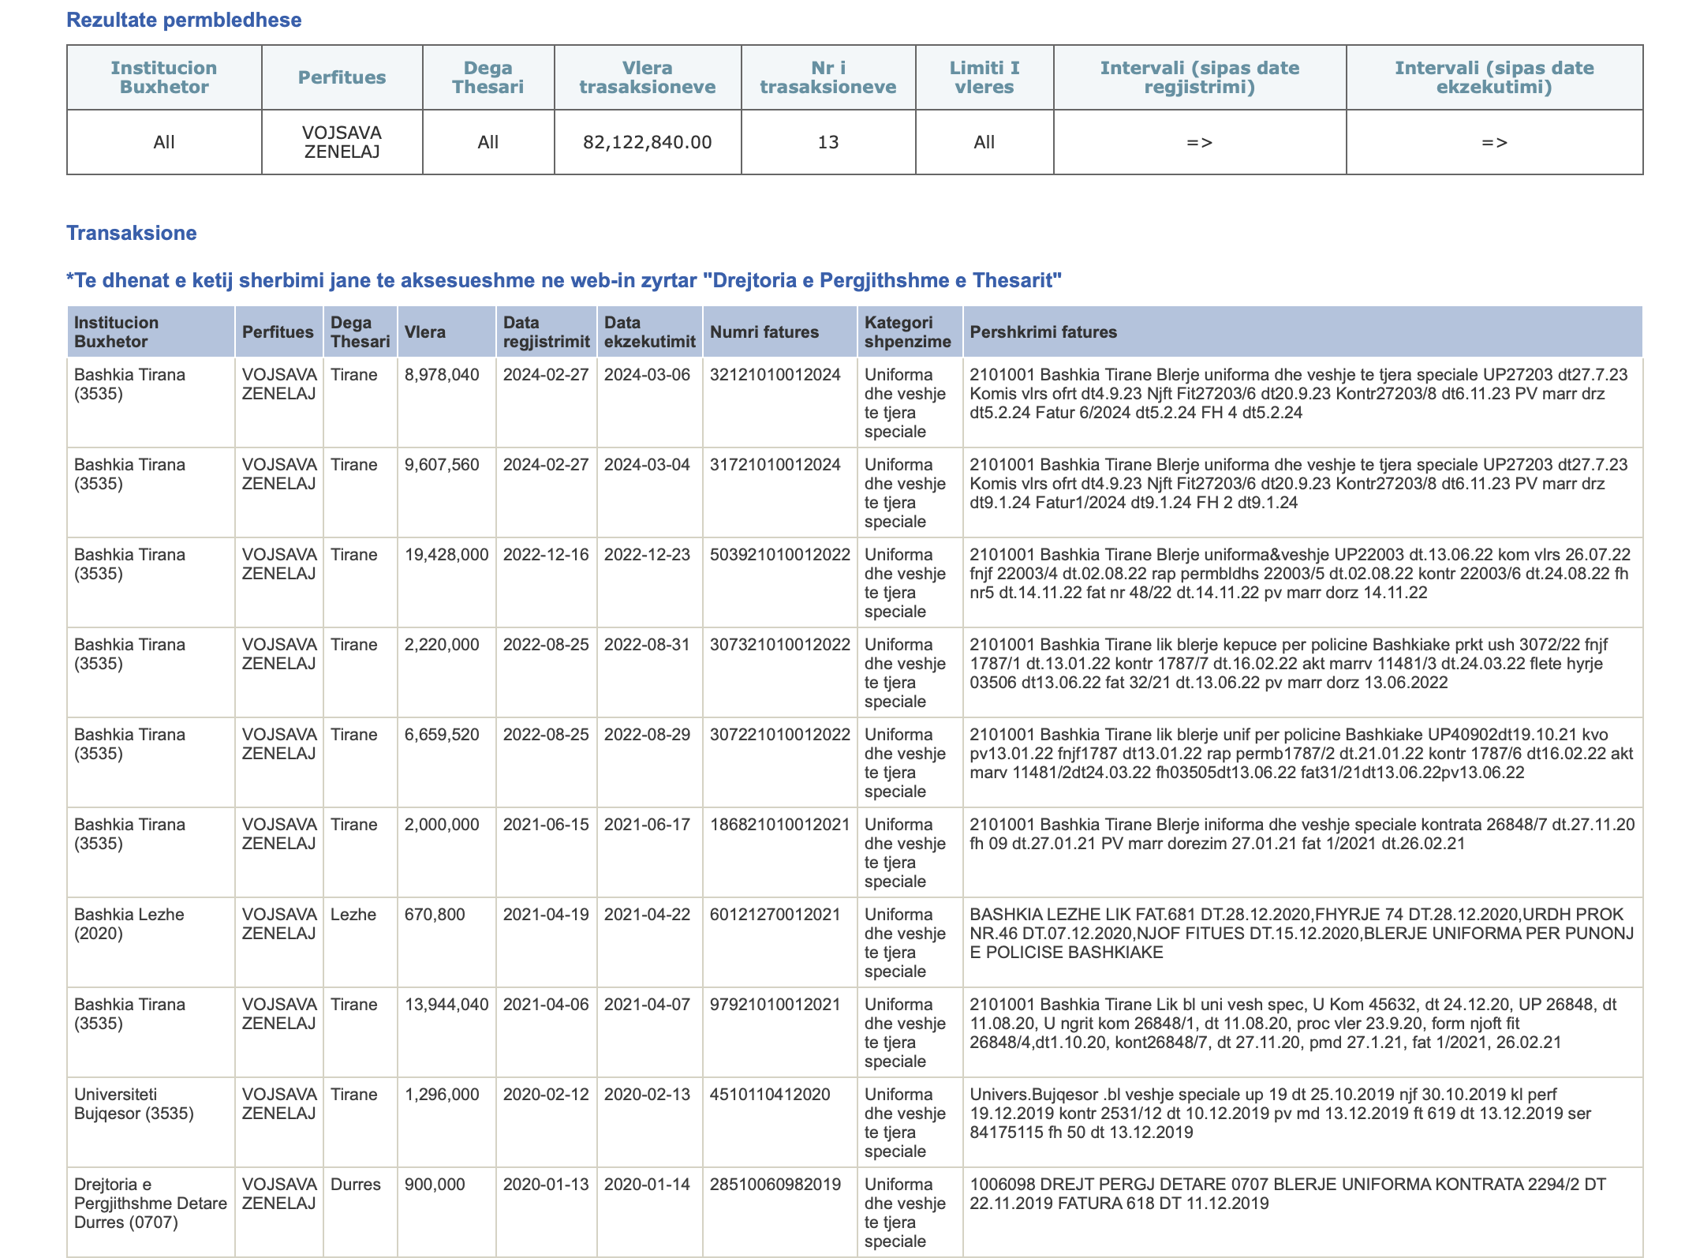The width and height of the screenshot is (1685, 1258).
Task: Click the Drejtoria e Pergjithshme Detare Durres cell
Action: click(150, 1204)
